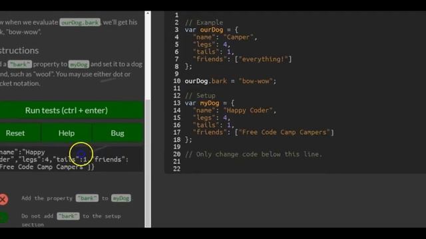Click the JSON output console box
This screenshot has width=426, height=239.
71,159
